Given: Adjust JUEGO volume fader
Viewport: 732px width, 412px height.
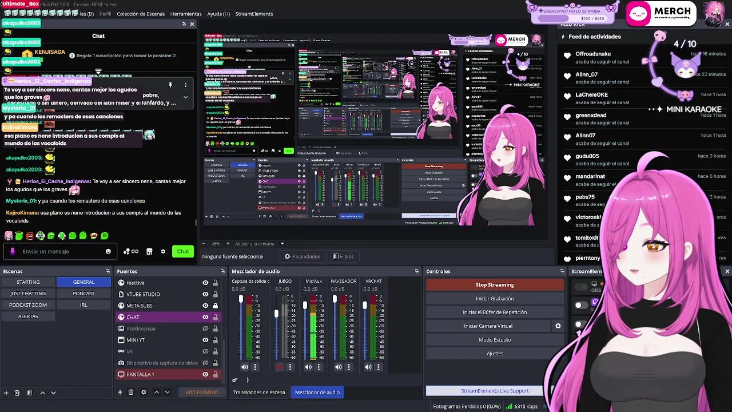Looking at the screenshot, I should [277, 314].
